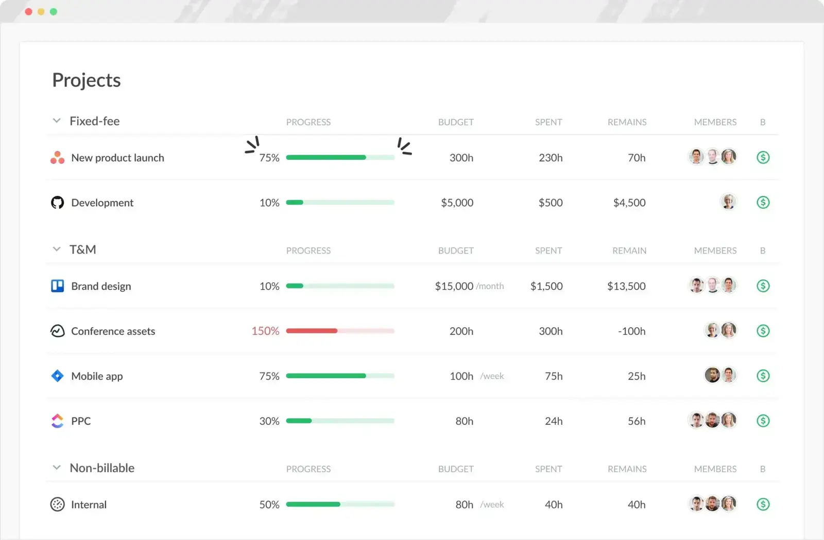This screenshot has height=540, width=824.
Task: Click the dartboard icon next to Internal
Action: (57, 505)
